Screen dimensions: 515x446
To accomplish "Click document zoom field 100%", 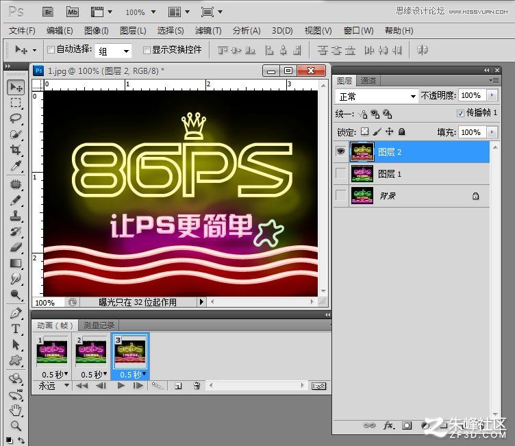I will coord(48,302).
